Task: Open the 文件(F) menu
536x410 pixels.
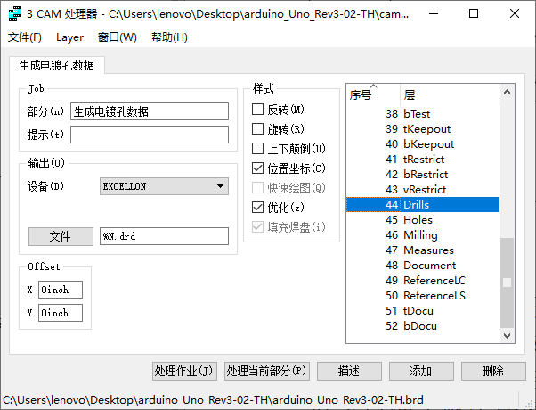Action: [25, 37]
